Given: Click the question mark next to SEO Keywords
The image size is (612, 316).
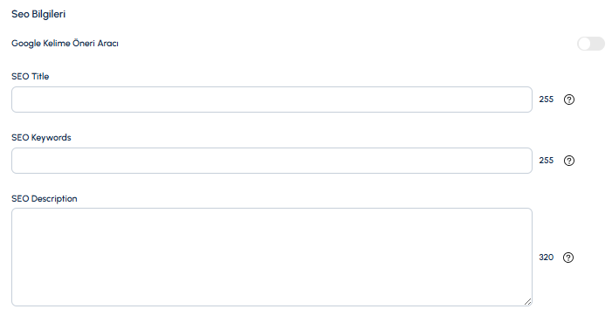Looking at the screenshot, I should (x=569, y=161).
